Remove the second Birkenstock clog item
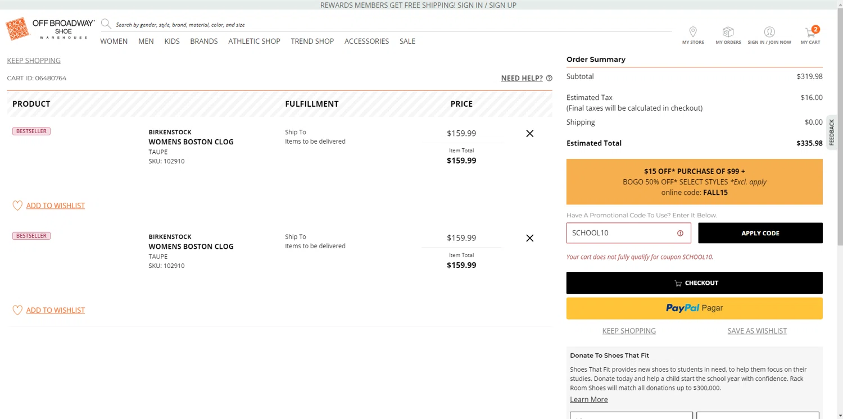 tap(529, 238)
